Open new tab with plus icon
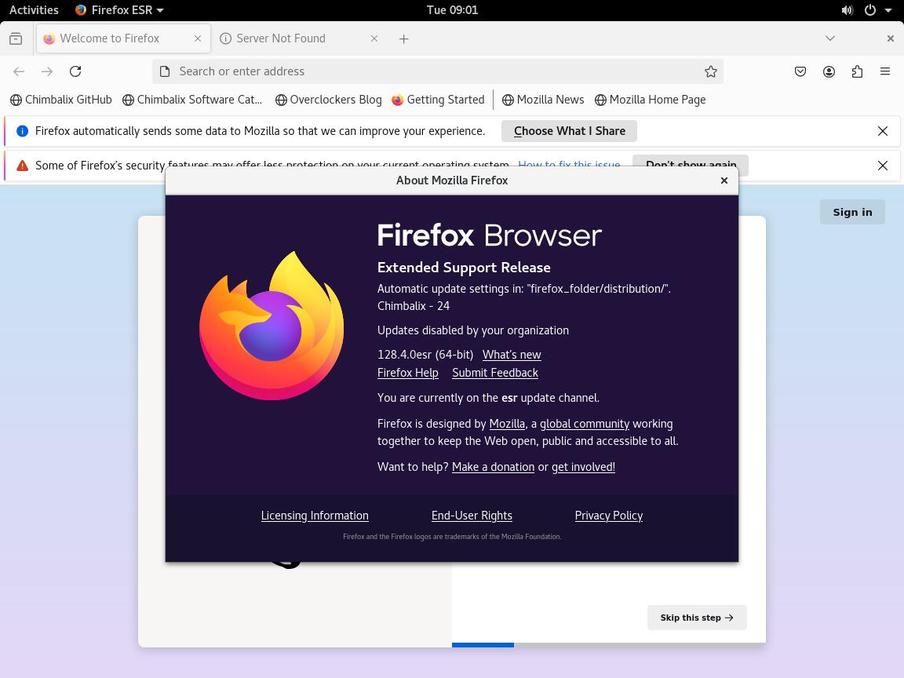 (403, 38)
